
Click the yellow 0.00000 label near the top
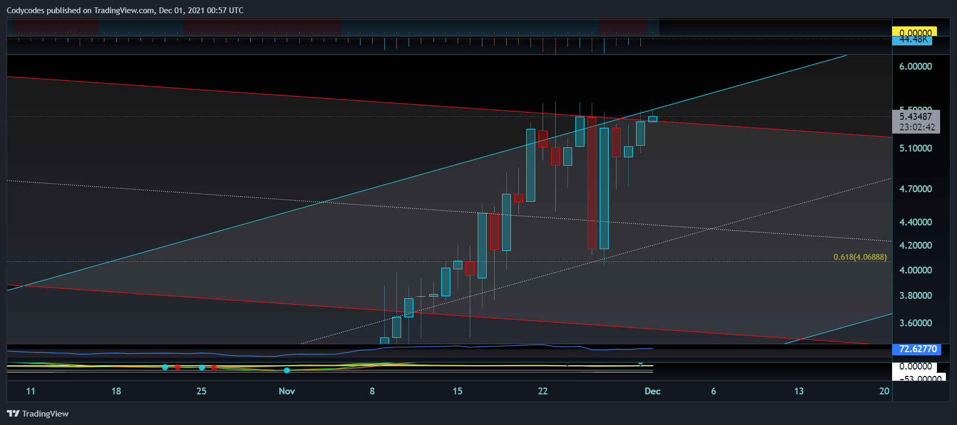915,32
